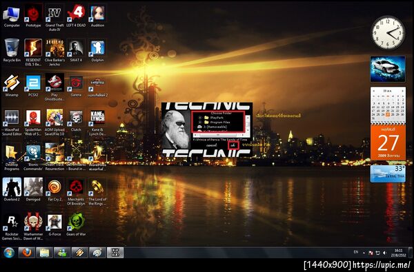
Task: Click folder list vertical scrollbar up arrow
Action: tap(248, 118)
